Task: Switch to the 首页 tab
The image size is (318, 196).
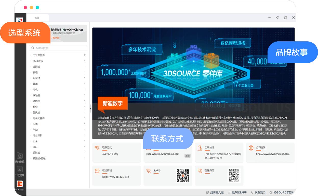Action: [x=37, y=18]
